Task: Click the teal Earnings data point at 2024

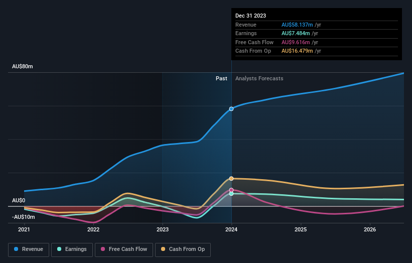Action: coord(231,194)
